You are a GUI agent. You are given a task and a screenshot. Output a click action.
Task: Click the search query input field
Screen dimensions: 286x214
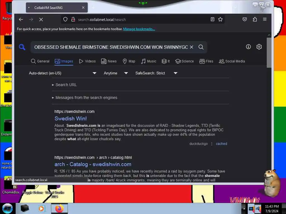tap(111, 47)
